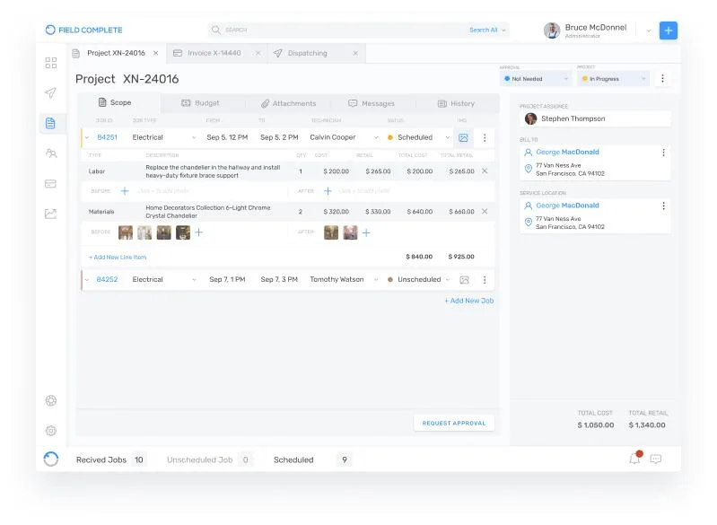This screenshot has height=525, width=717.
Task: Switch to the Attachments tab
Action: 289,104
